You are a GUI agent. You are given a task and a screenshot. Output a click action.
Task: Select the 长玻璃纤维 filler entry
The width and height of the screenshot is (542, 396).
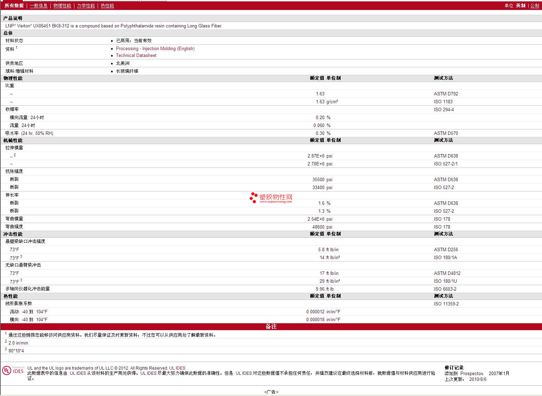tap(127, 71)
